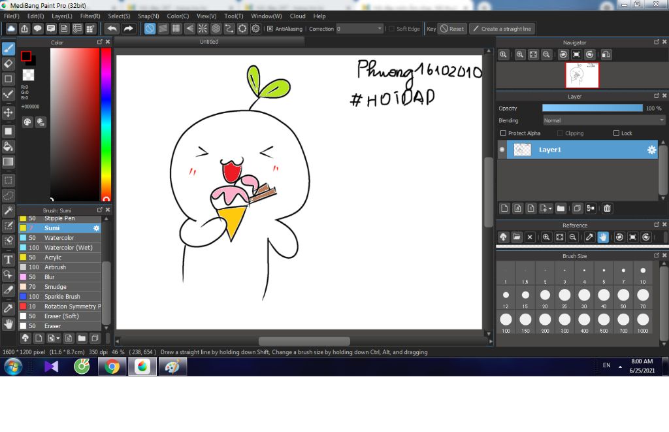This screenshot has width=669, height=432.
Task: Duplicate the layer using copy icon
Action: [578, 208]
